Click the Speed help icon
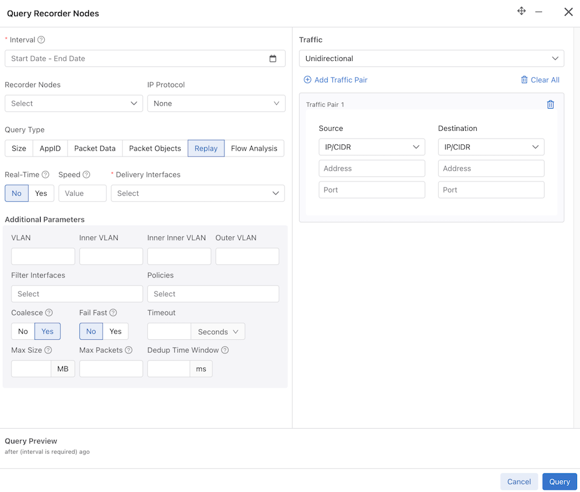Image resolution: width=580 pixels, height=492 pixels. pos(86,174)
